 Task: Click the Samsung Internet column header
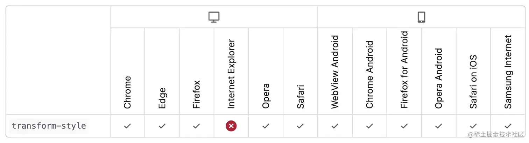coord(508,71)
